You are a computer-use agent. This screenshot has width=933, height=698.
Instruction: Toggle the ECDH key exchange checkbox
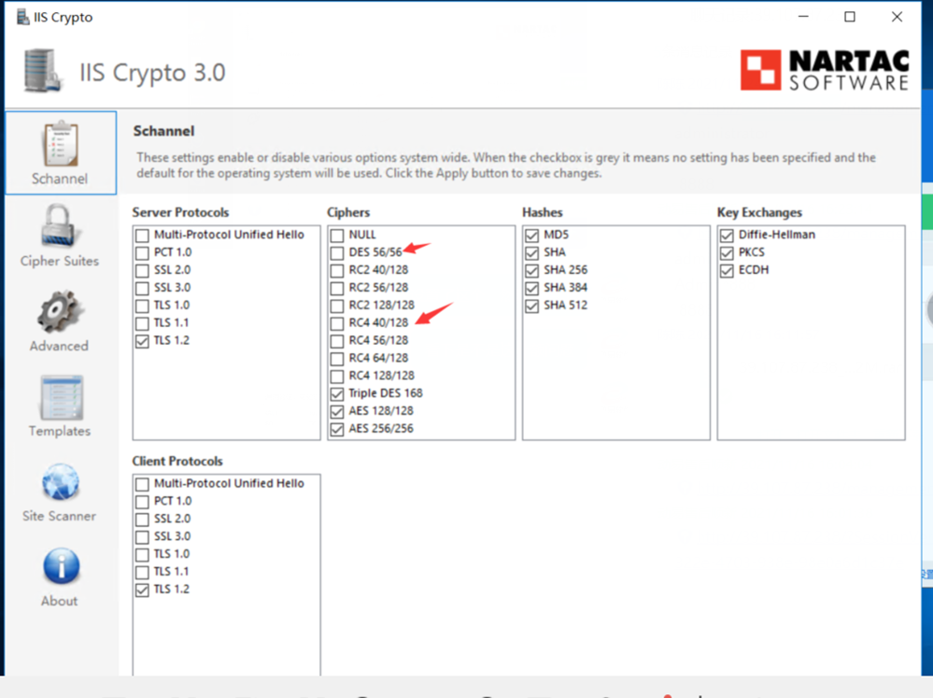tap(727, 270)
